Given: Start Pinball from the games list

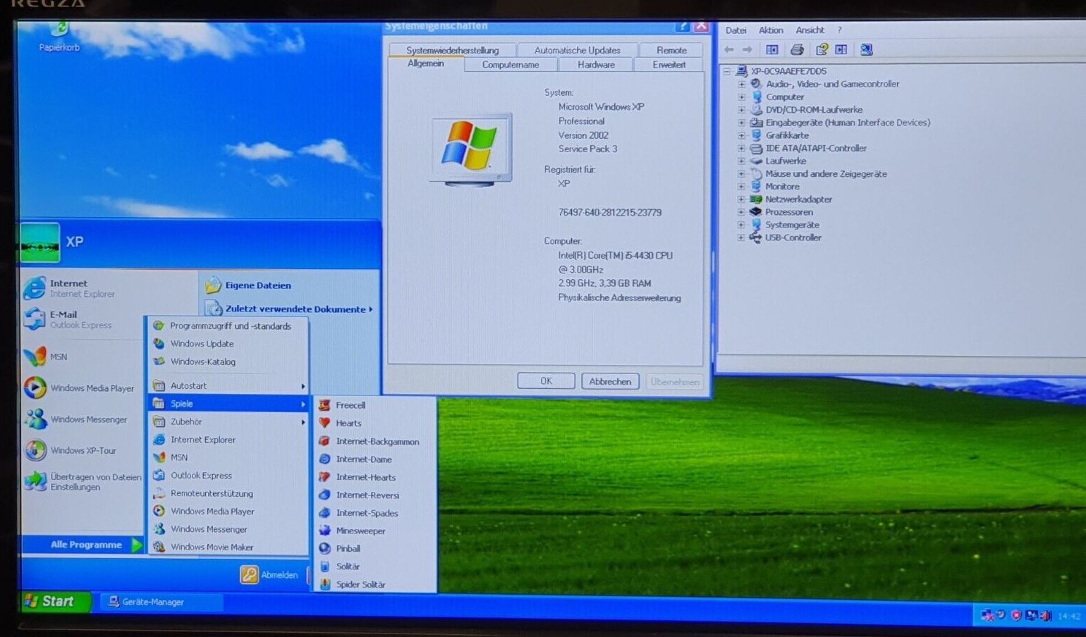Looking at the screenshot, I should (348, 548).
